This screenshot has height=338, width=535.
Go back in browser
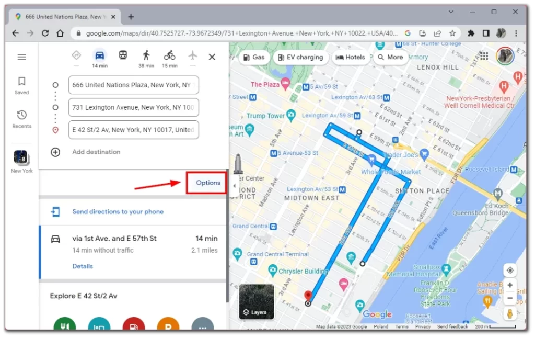click(x=15, y=33)
